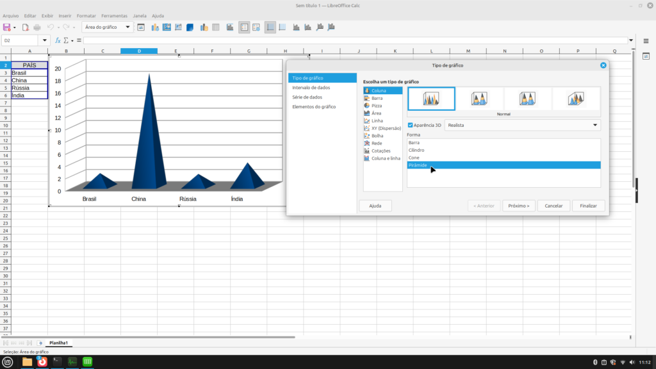Open the Name Box dropdown arrow
The width and height of the screenshot is (656, 369).
[x=45, y=40]
